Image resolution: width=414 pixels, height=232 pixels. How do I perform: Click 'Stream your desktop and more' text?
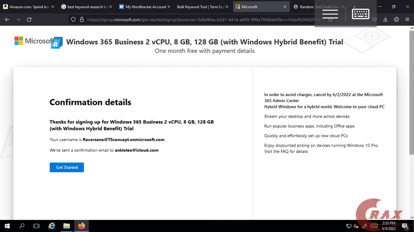[307, 116]
